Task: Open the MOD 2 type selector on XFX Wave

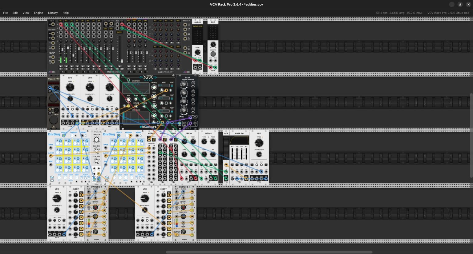Action: tap(164, 98)
